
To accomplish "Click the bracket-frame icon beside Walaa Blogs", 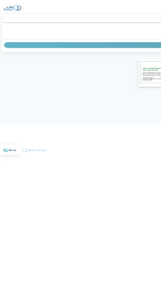I will [25, 150].
